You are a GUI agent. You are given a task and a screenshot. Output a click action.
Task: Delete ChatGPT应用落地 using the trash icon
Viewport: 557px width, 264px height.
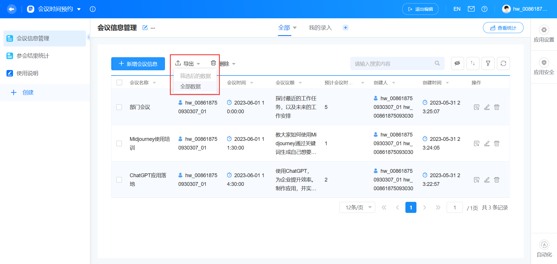pyautogui.click(x=497, y=179)
